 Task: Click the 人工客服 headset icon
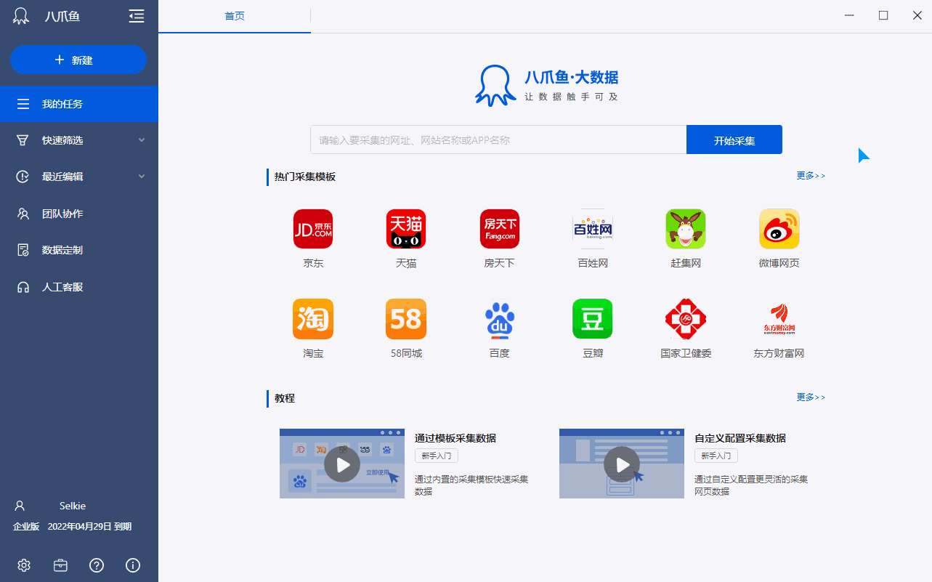(x=23, y=287)
